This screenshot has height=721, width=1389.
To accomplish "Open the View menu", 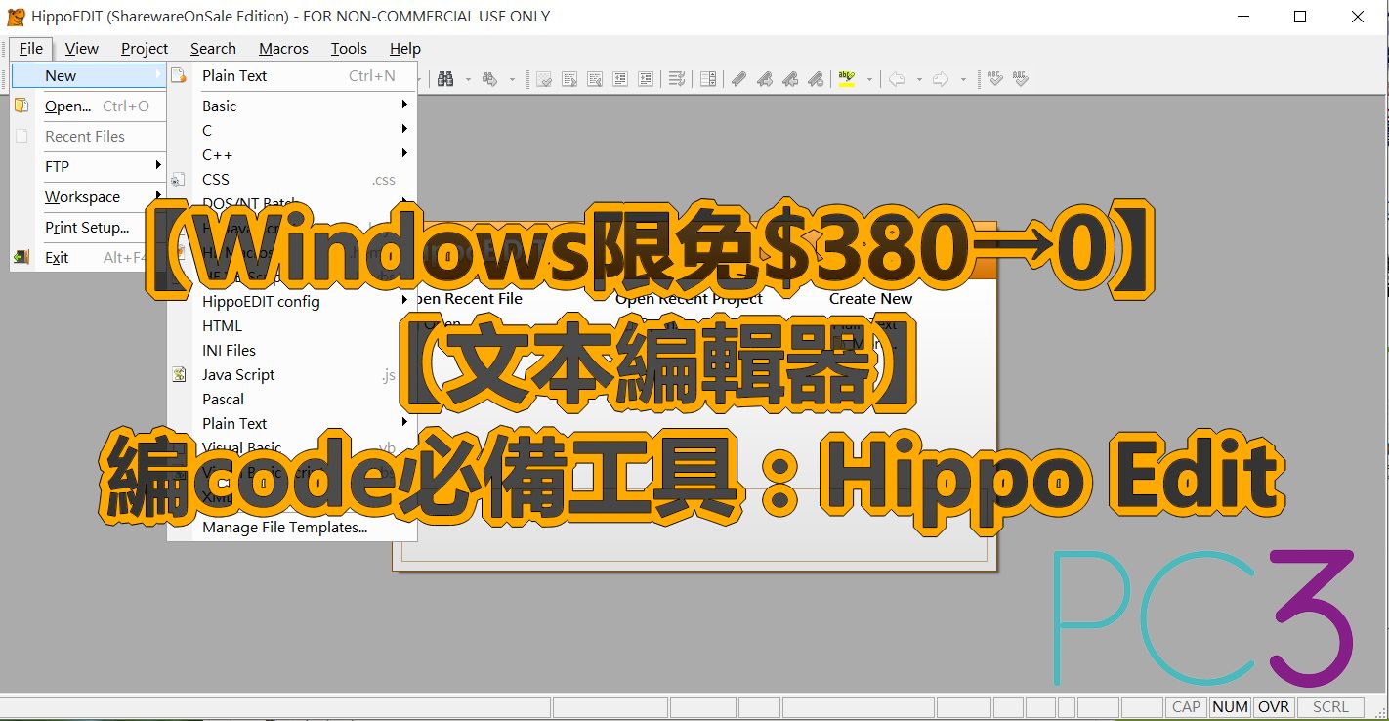I will click(82, 48).
